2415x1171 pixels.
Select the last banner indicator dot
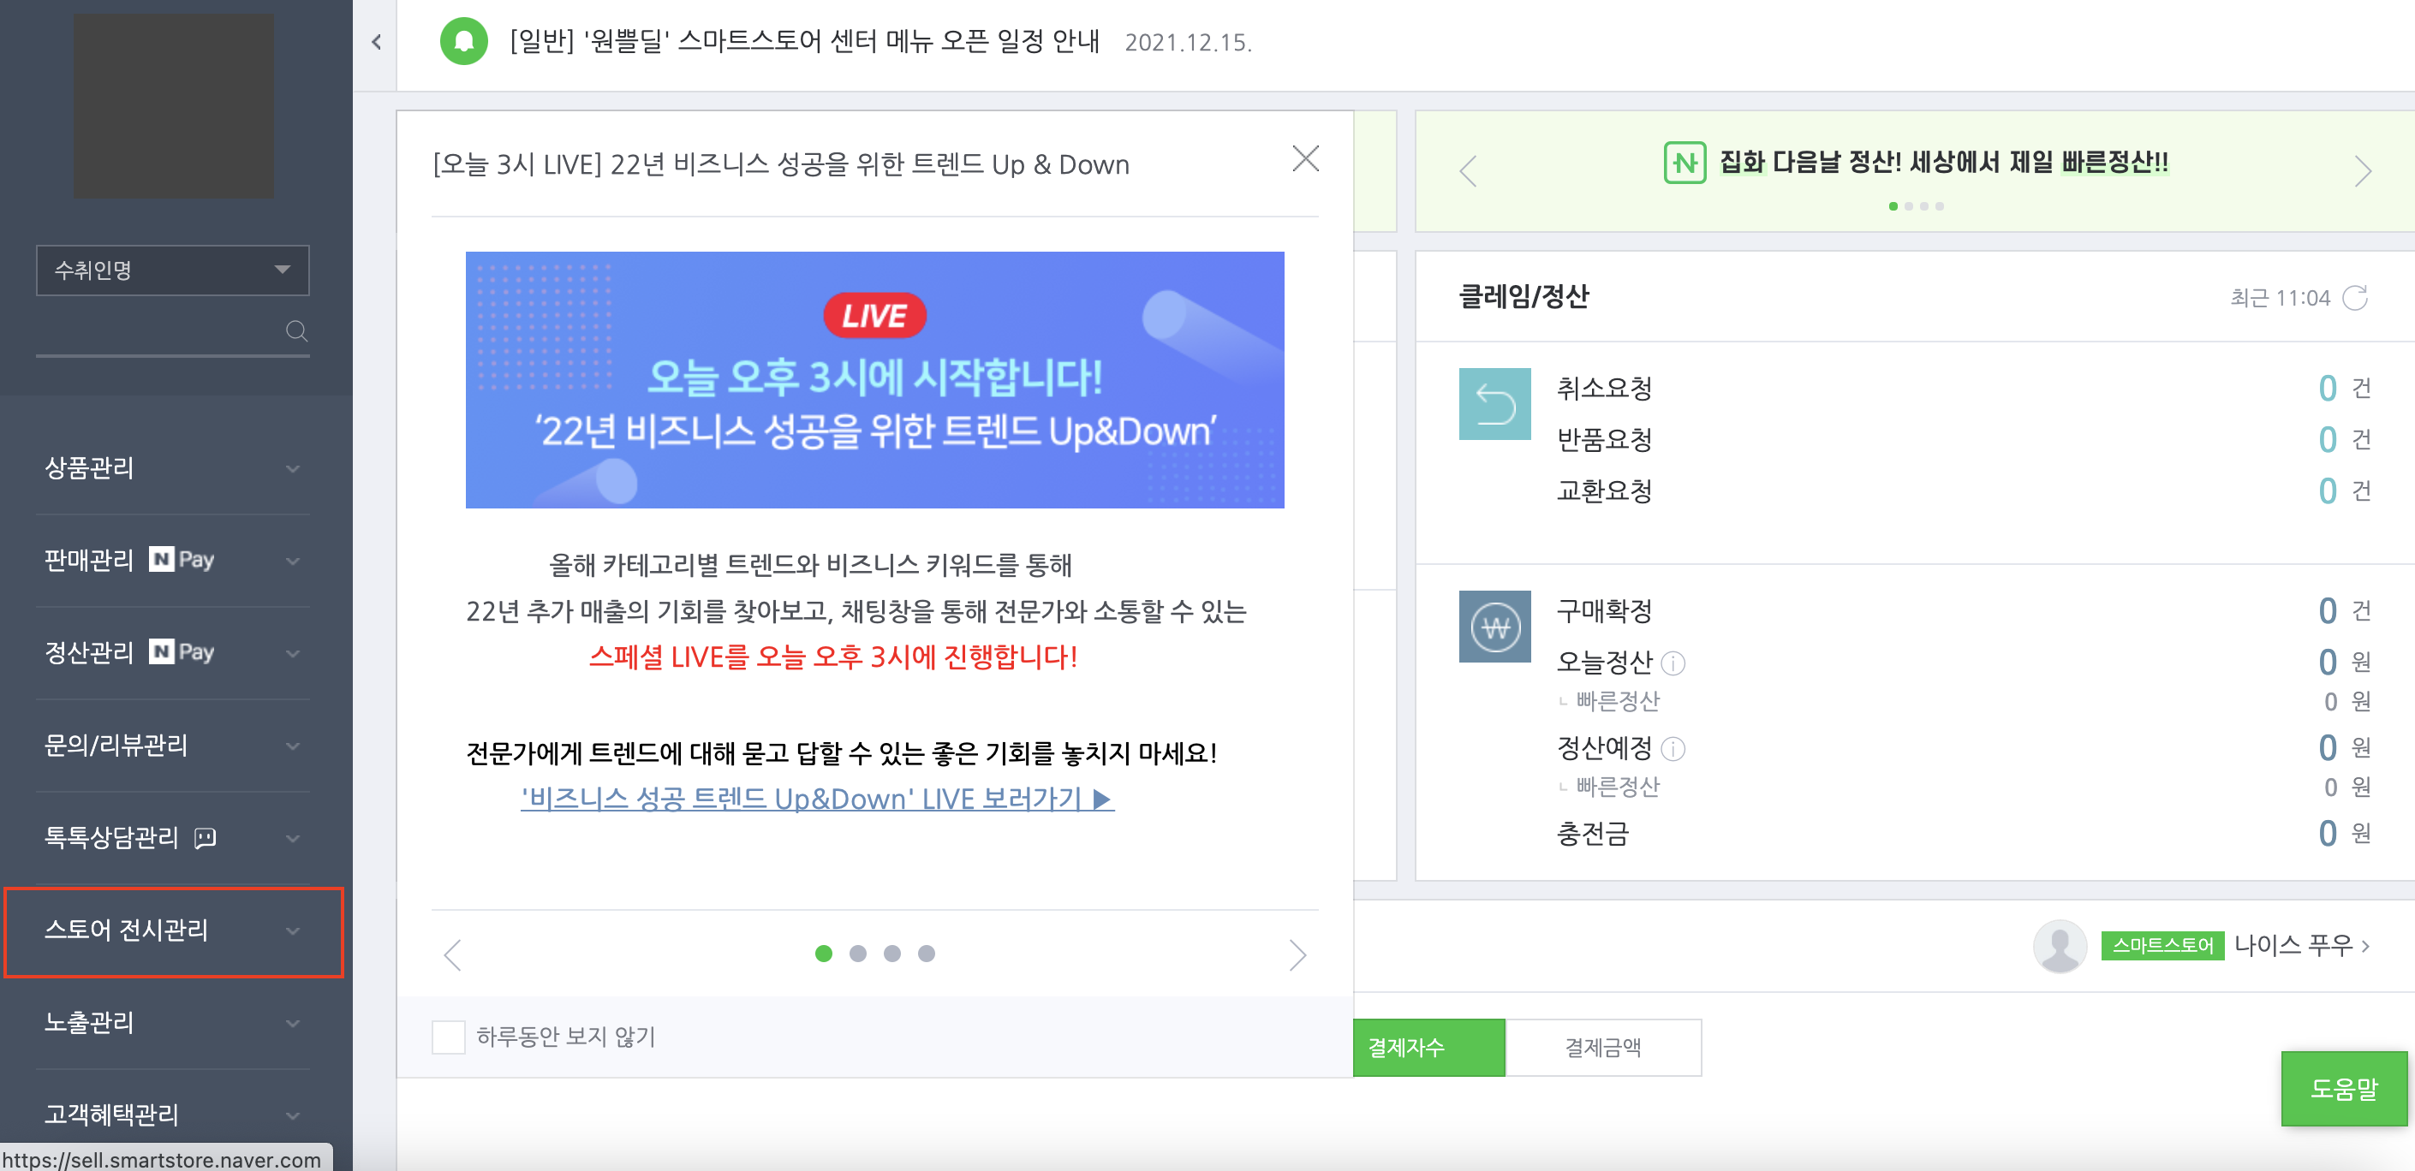pyautogui.click(x=1940, y=206)
